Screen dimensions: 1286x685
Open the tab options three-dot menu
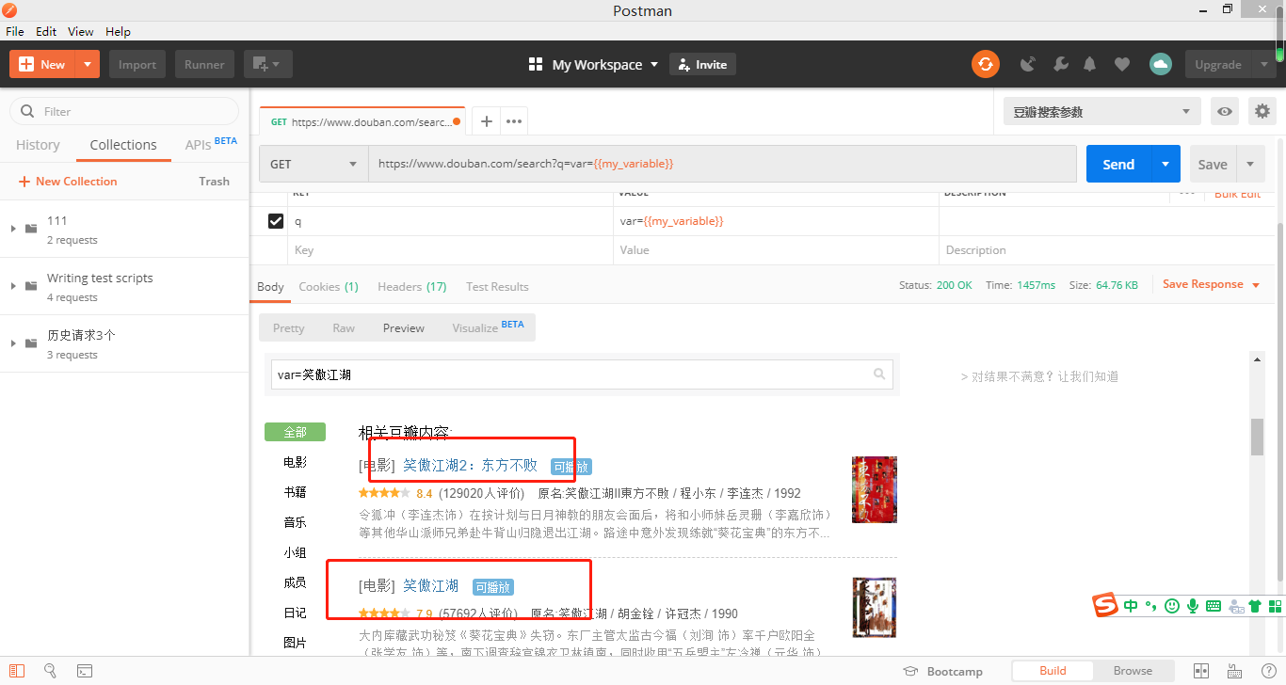(513, 121)
